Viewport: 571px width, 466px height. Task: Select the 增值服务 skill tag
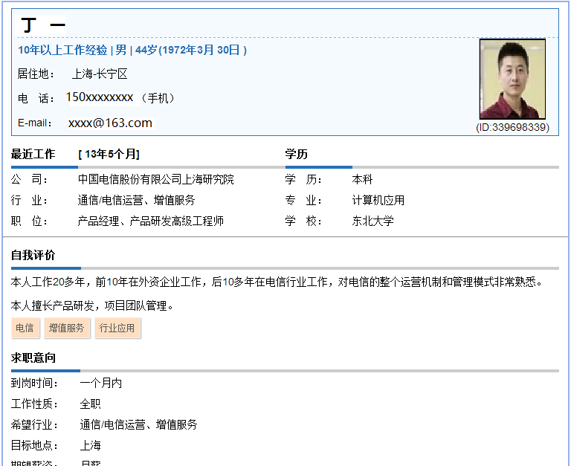click(x=66, y=328)
